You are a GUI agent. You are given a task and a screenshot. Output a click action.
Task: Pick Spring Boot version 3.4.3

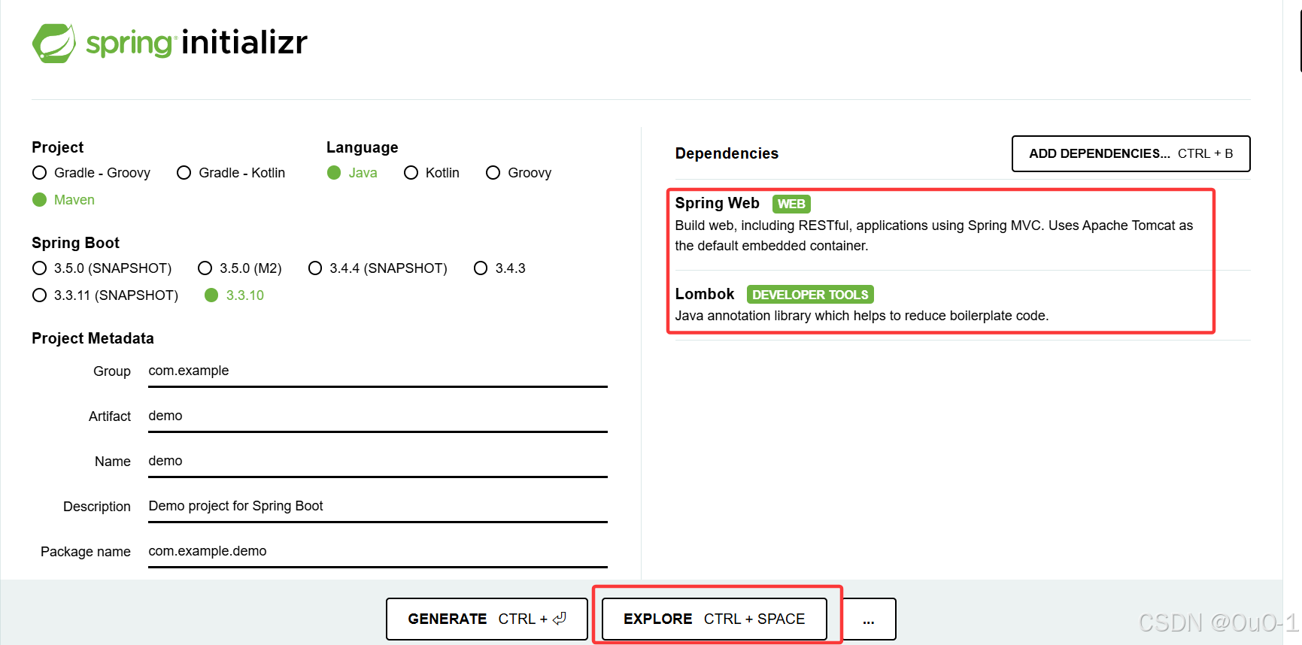(x=499, y=268)
